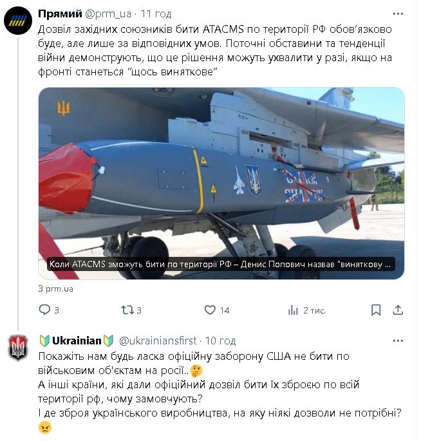The height and width of the screenshot is (441, 421).
Task: Open Прямий profile avatar
Action: 18,21
